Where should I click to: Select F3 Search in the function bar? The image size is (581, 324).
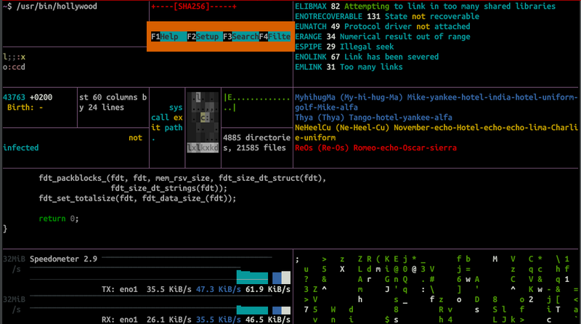[240, 36]
